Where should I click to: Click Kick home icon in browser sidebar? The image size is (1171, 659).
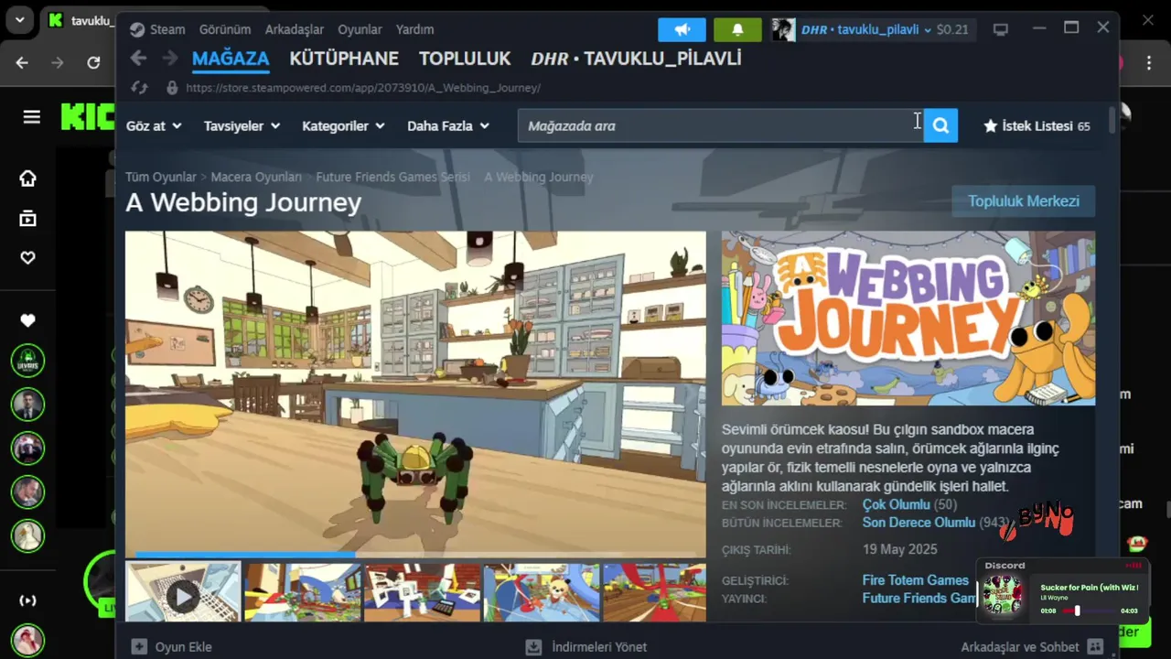pyautogui.click(x=27, y=178)
